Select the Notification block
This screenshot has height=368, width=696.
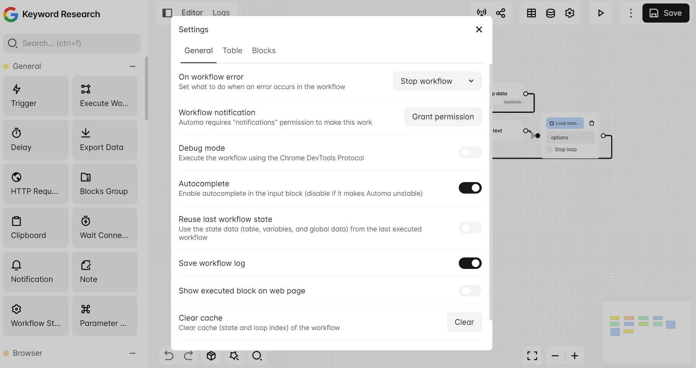[x=36, y=272]
